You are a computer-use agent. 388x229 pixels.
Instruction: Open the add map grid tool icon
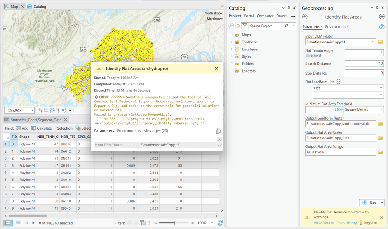coord(40,110)
